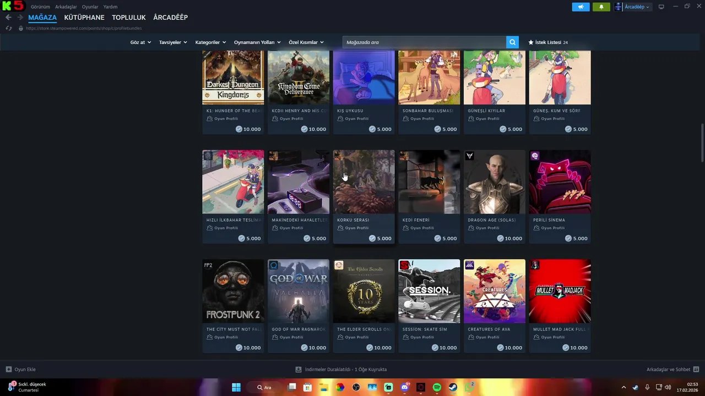Open the Arcadêêp account dropdown

tap(633, 7)
